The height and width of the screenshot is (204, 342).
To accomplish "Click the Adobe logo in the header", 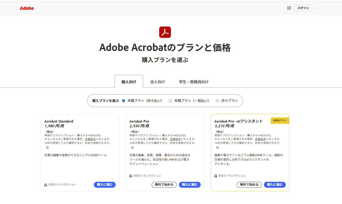I will (x=27, y=8).
